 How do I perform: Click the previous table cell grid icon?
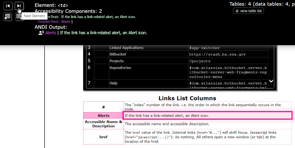tap(8, 16)
